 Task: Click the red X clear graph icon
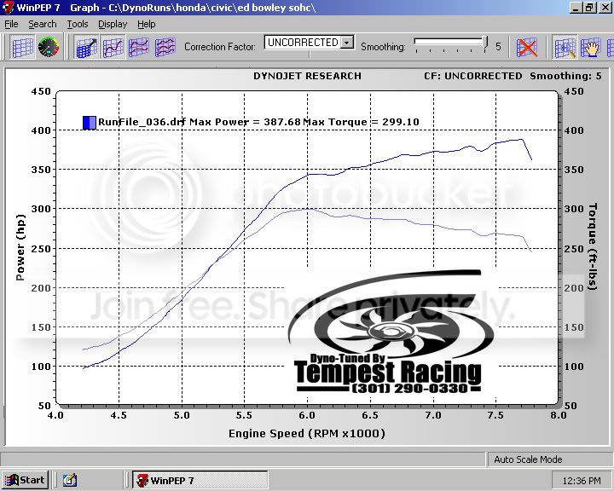point(527,48)
